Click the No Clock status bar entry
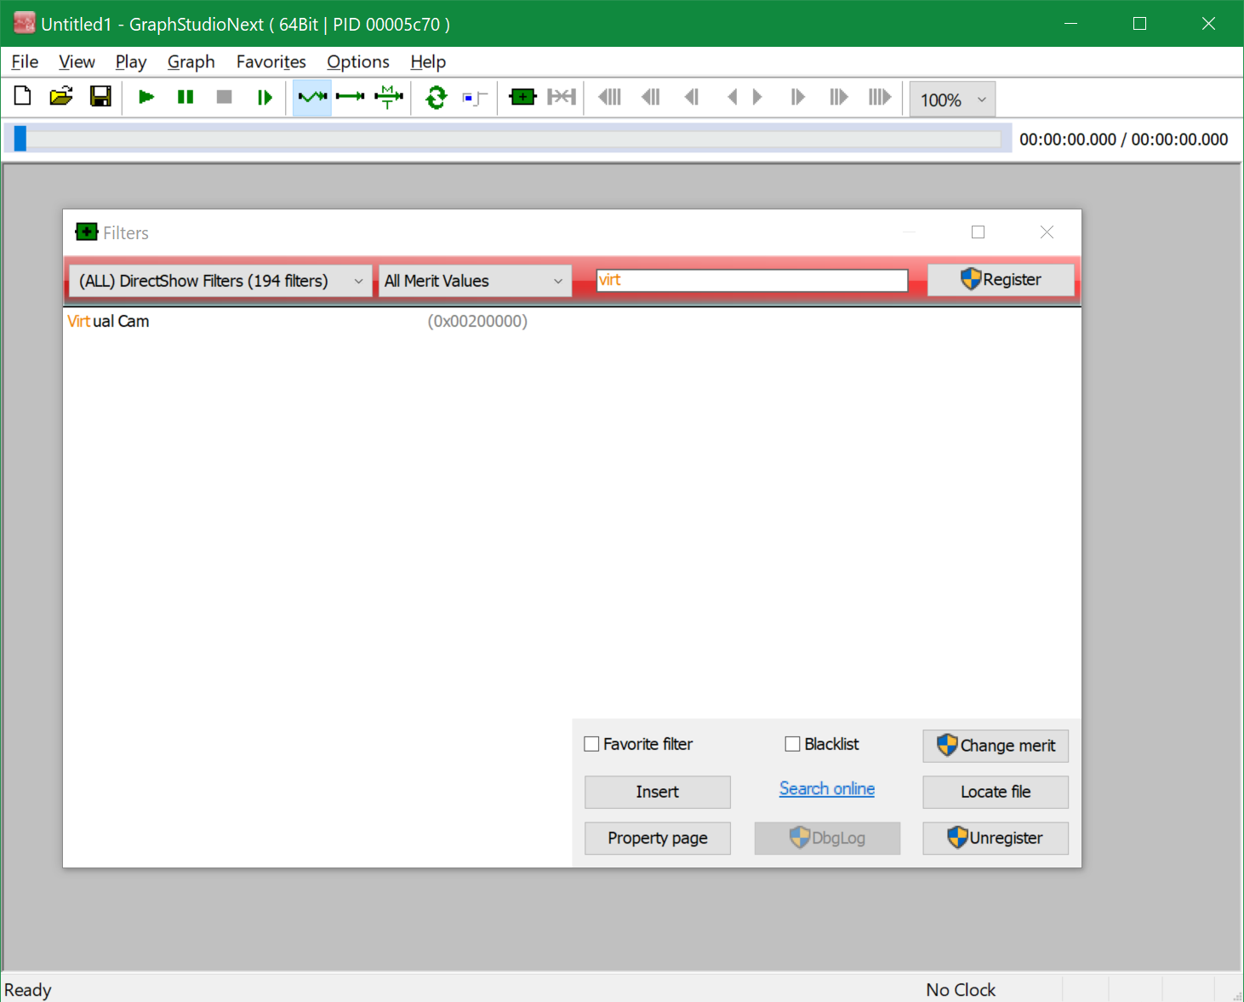This screenshot has width=1244, height=1002. point(961,990)
